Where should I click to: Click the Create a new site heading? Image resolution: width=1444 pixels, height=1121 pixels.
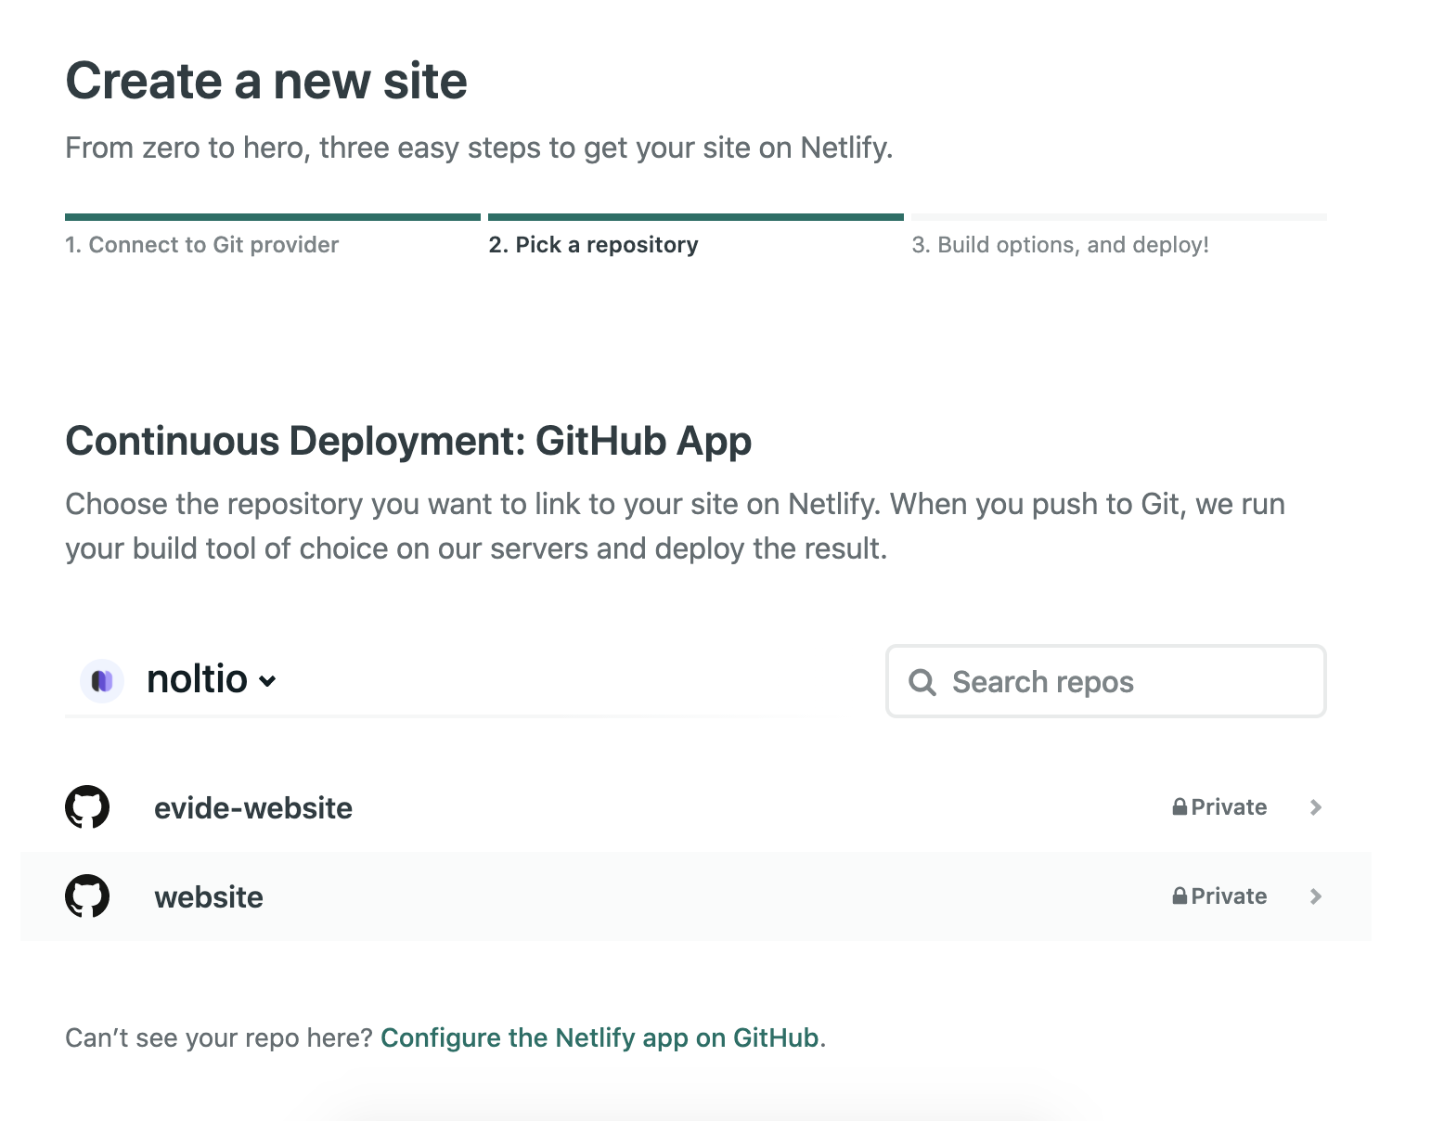tap(266, 81)
